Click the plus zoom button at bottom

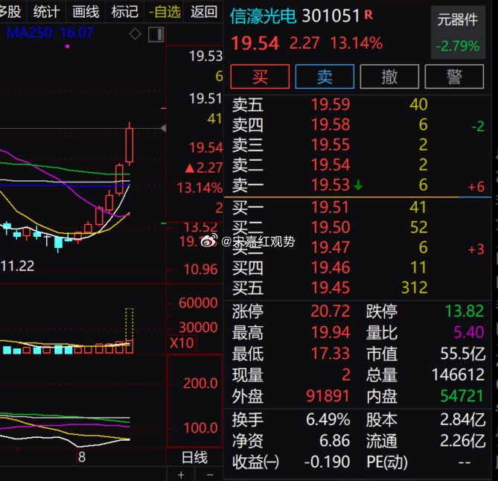click(181, 475)
